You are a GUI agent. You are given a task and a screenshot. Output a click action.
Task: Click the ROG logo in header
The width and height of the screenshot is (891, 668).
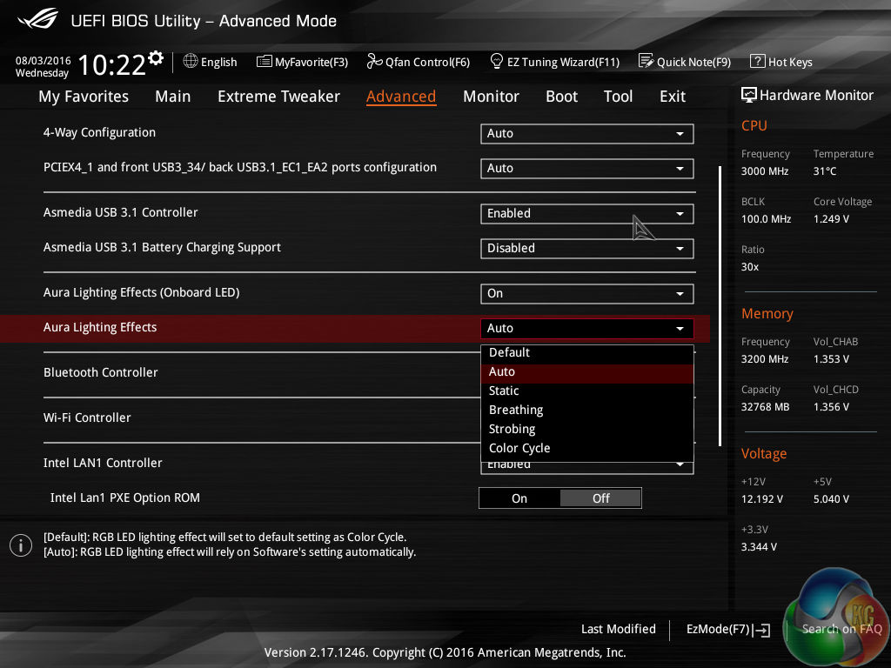(x=37, y=19)
